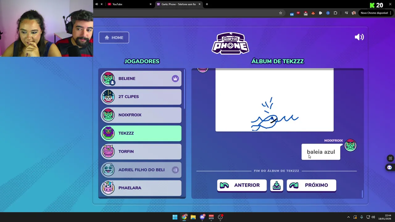The width and height of the screenshot is (395, 222).
Task: Open Windows Start menu
Action: tap(175, 217)
